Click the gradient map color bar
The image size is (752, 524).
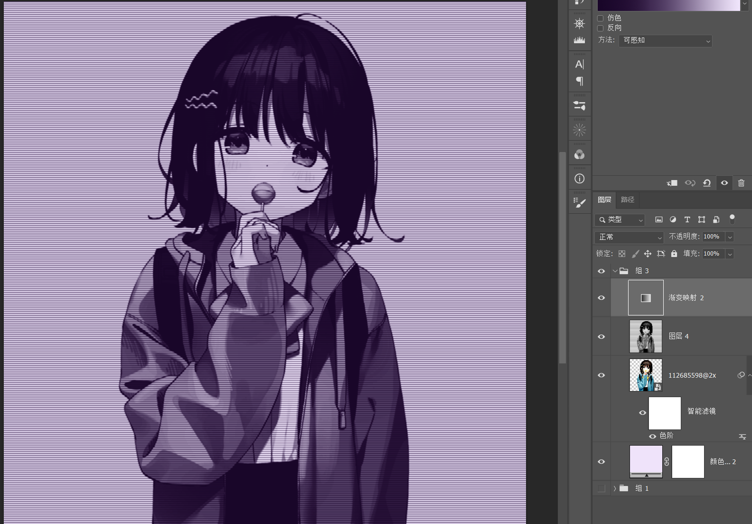(x=668, y=5)
